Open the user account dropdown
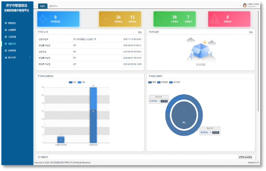 click(252, 6)
